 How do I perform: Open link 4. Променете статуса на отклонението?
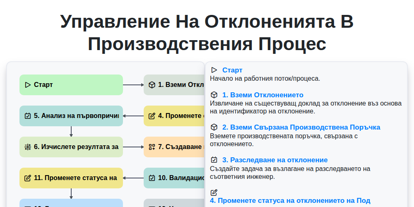pos(290,201)
